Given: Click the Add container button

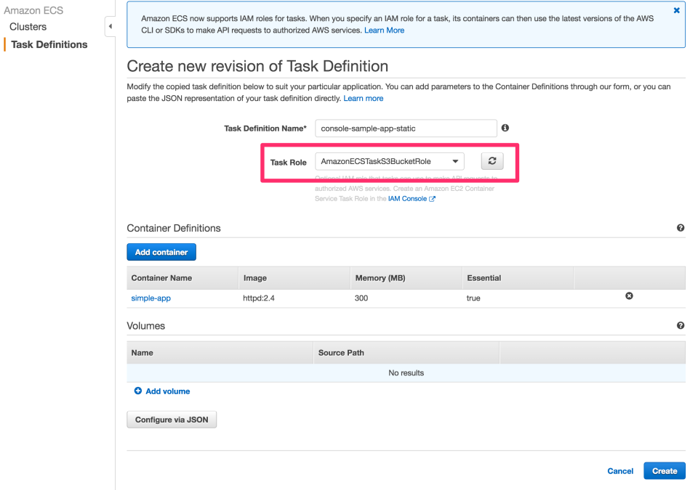Looking at the screenshot, I should [x=161, y=252].
